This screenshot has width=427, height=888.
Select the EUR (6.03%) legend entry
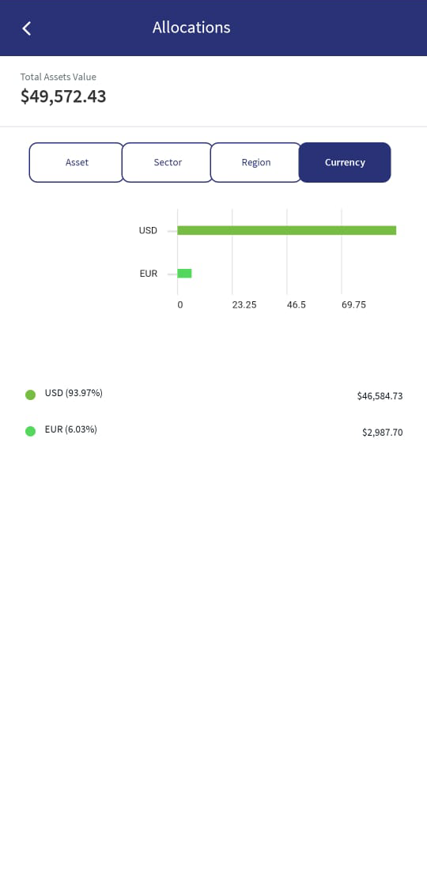[71, 429]
